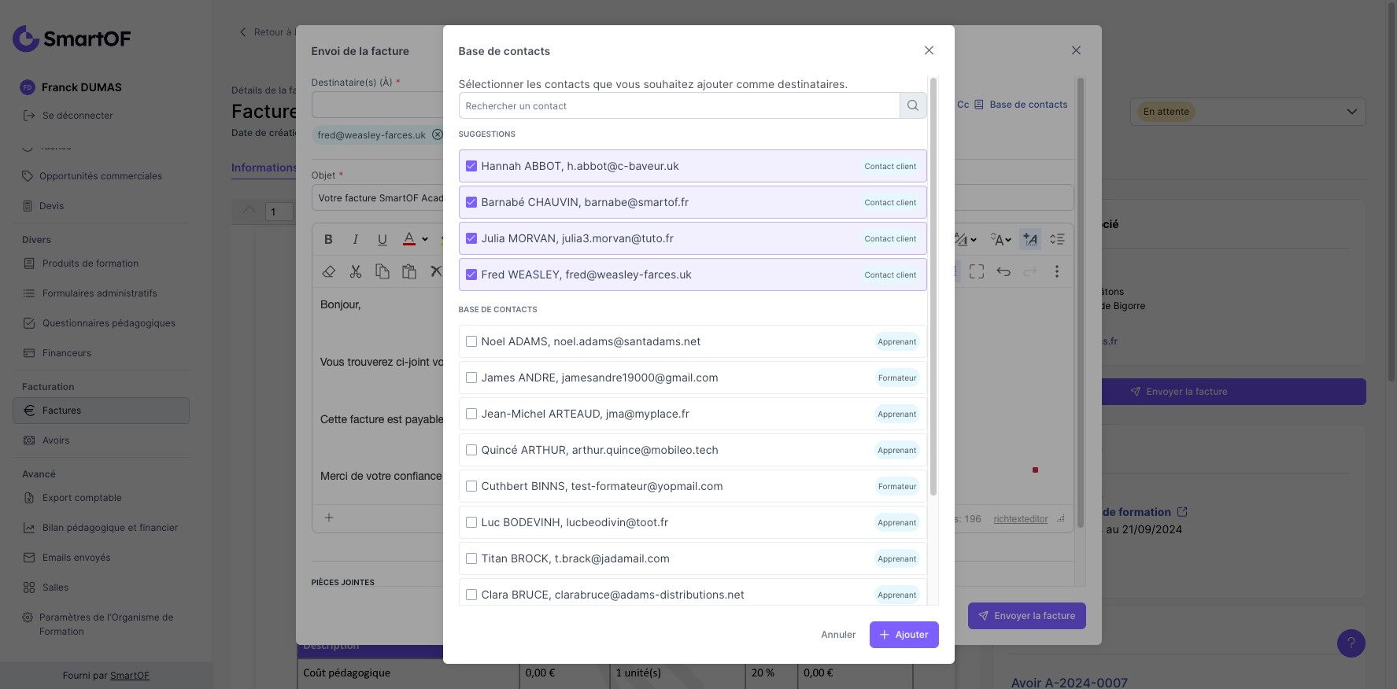Viewport: 1397px width, 689px height.
Task: Apply underline formatting in the email editor
Action: [383, 239]
